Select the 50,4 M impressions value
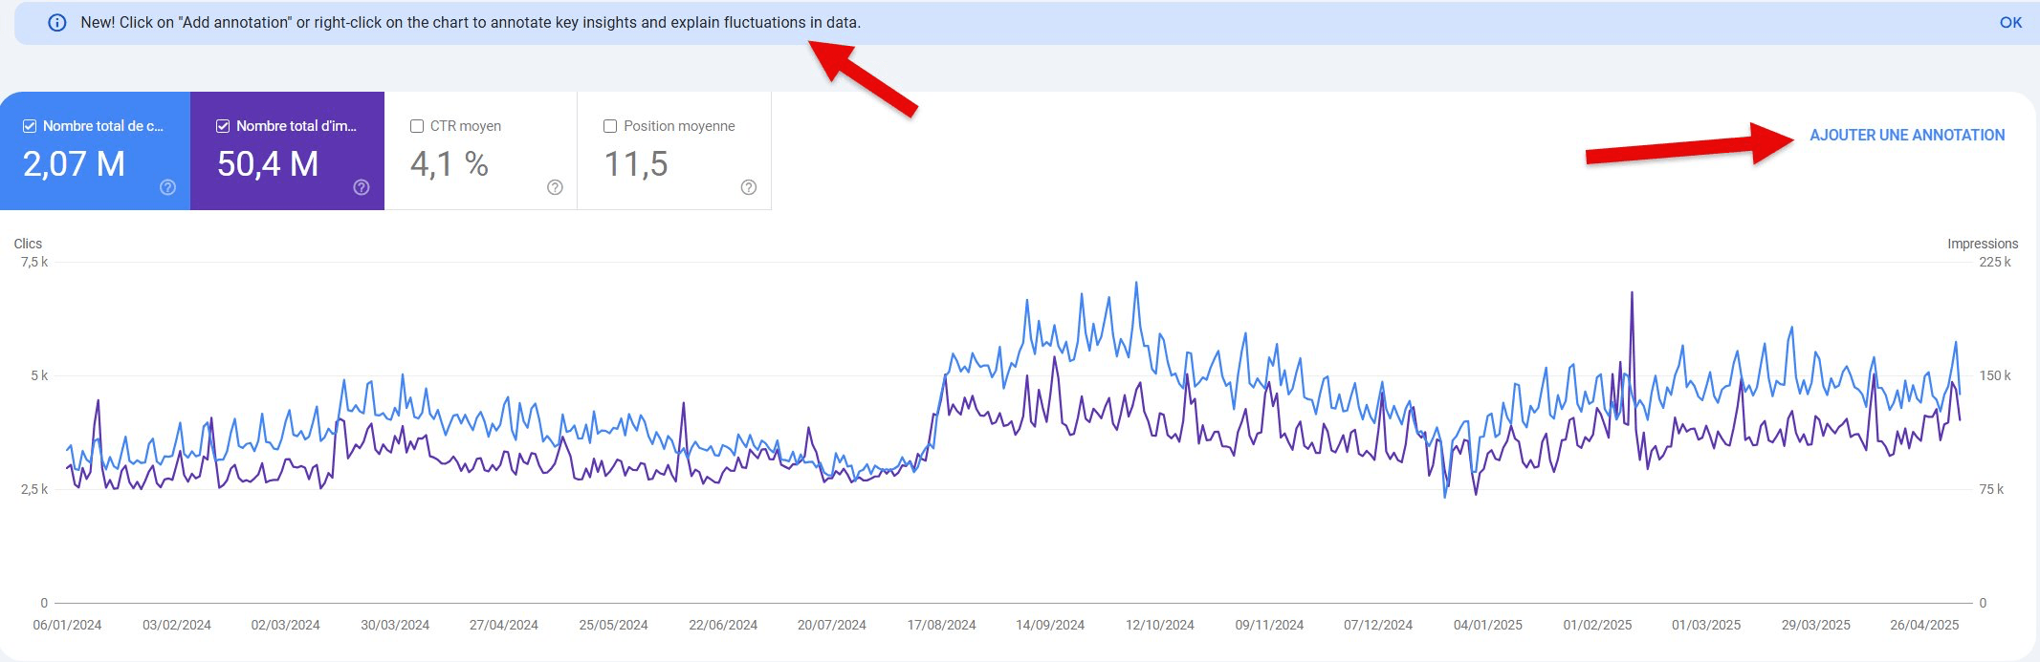2040x662 pixels. pyautogui.click(x=268, y=164)
